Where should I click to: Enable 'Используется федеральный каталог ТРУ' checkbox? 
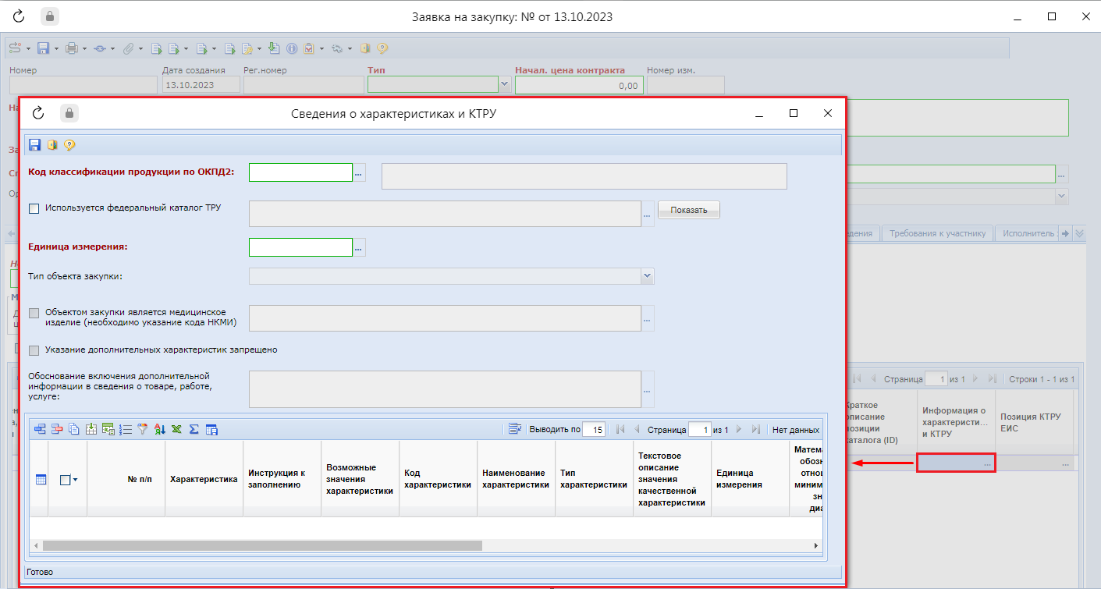34,208
